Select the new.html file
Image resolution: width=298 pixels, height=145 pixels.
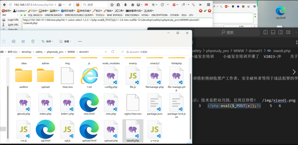coord(89,104)
